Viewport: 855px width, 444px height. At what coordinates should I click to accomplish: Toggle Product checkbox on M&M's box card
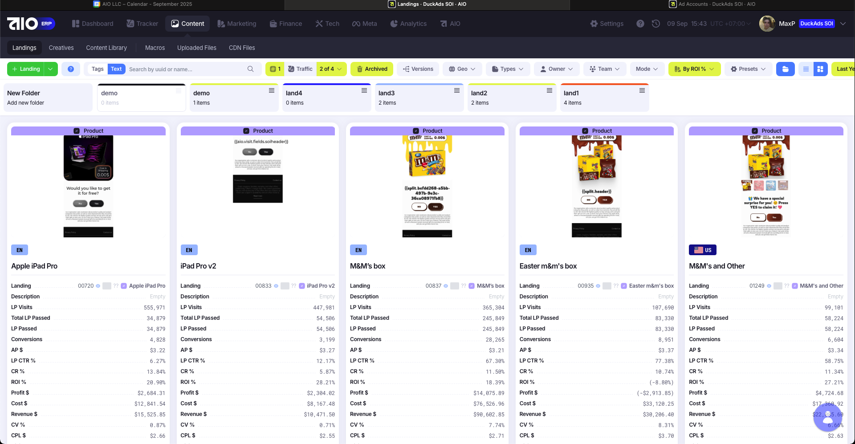[416, 131]
